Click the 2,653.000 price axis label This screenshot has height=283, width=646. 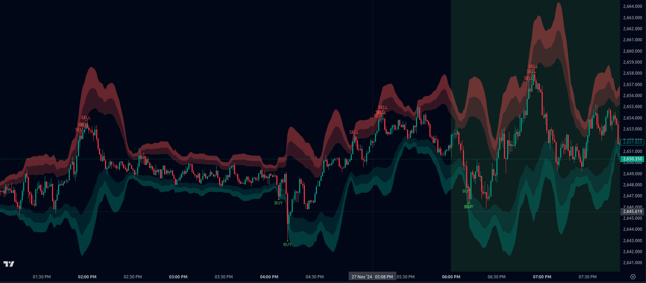[x=632, y=129]
